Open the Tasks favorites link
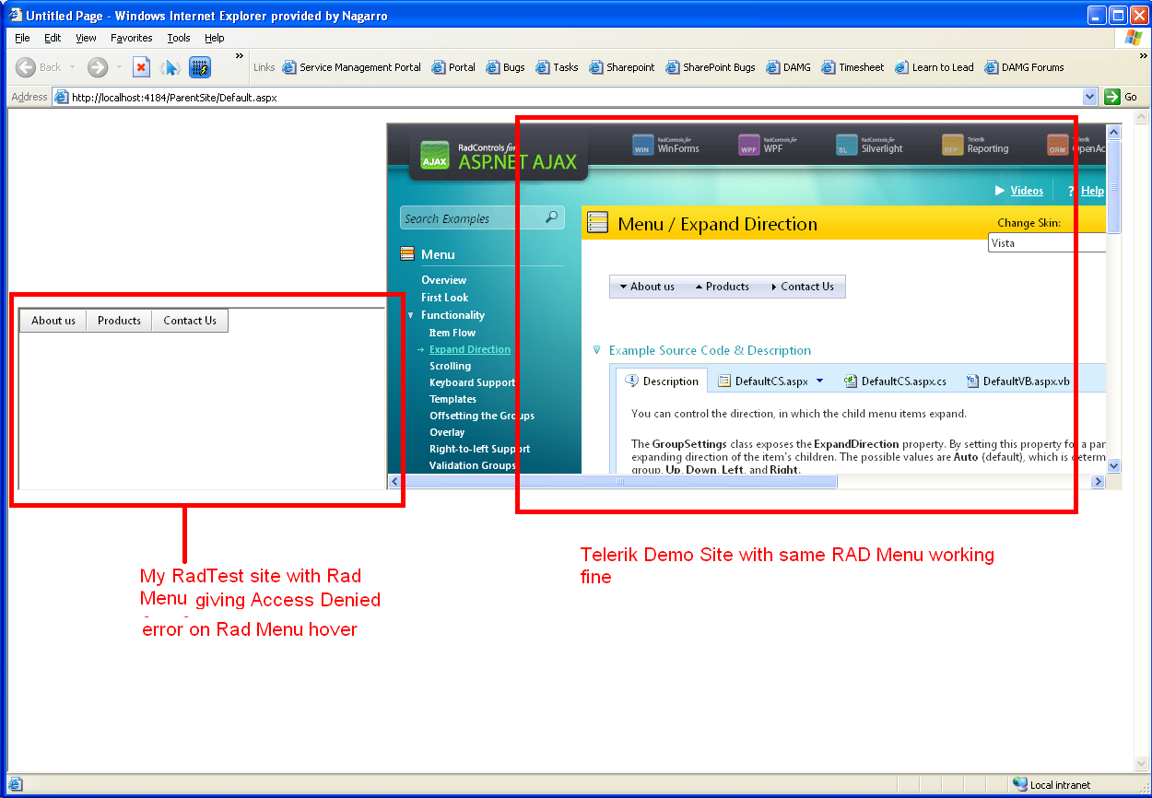The width and height of the screenshot is (1152, 798). [x=558, y=67]
